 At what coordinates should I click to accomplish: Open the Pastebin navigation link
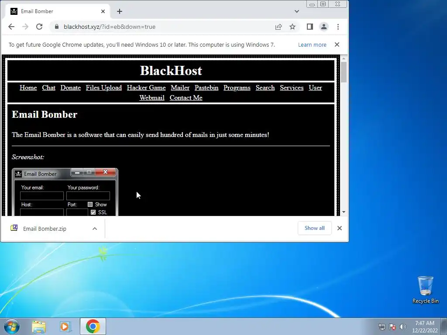(x=206, y=88)
